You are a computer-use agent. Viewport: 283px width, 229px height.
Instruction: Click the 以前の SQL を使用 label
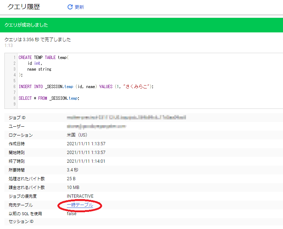pos(25,214)
